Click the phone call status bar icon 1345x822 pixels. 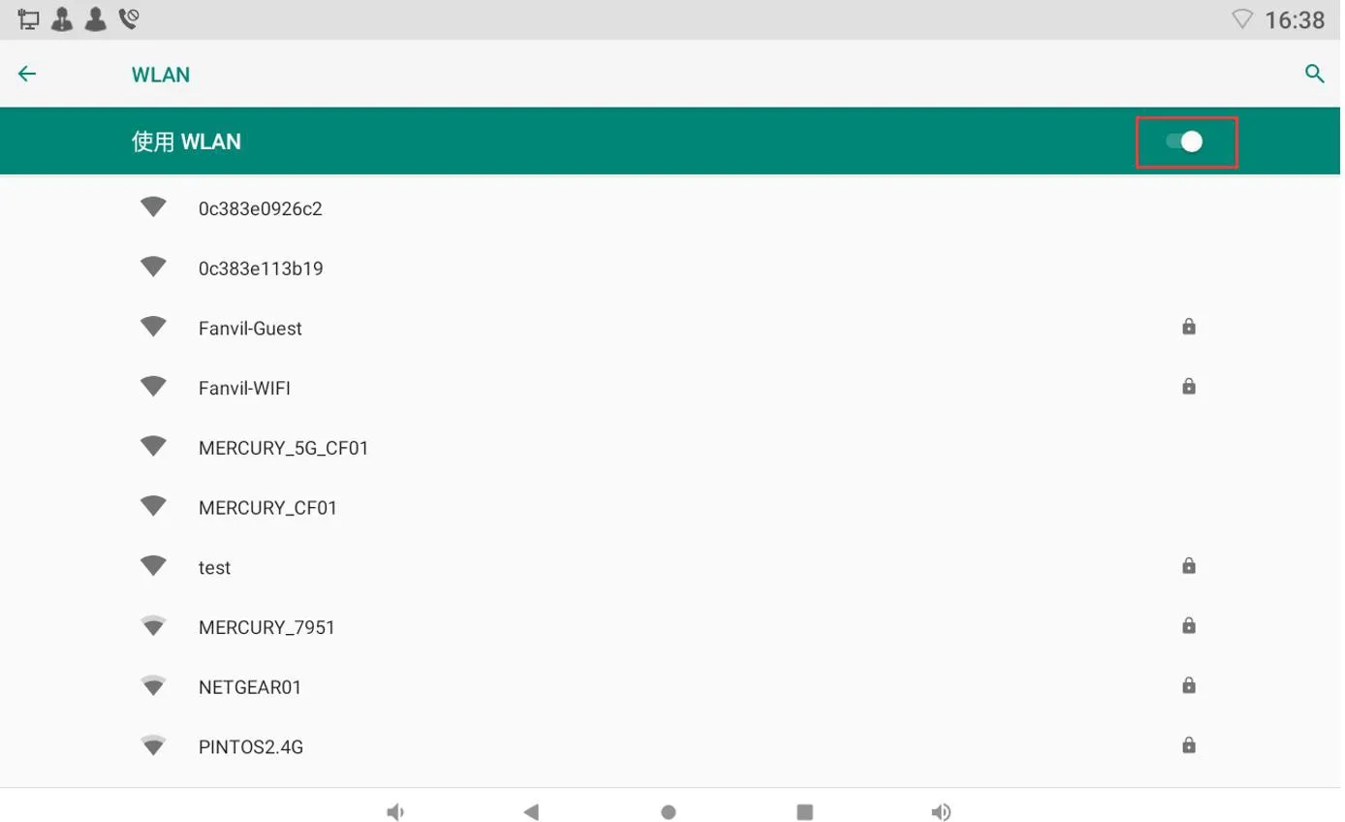point(129,18)
